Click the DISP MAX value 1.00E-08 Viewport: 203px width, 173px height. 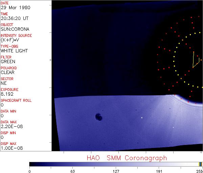(x=11, y=148)
